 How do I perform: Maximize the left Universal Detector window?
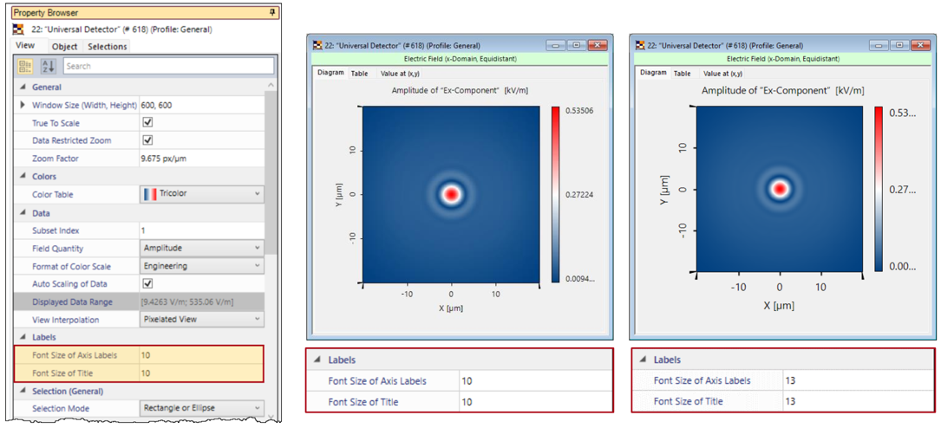click(576, 46)
